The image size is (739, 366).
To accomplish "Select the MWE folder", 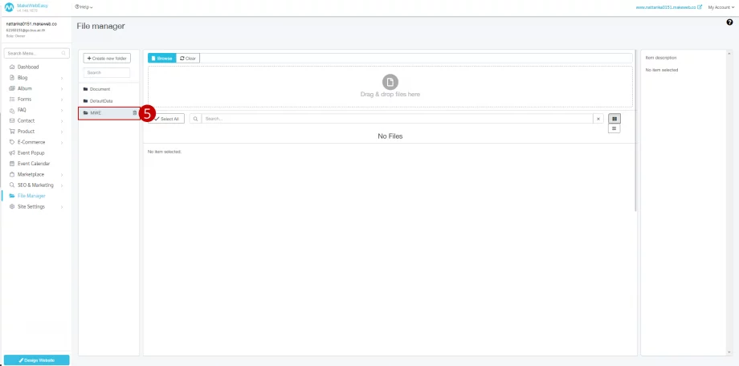I will pos(109,113).
